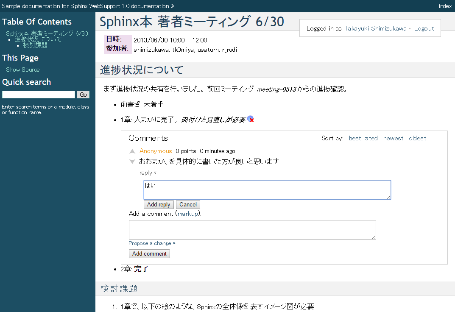Screen dimensions: 455x312
Task: Click the Comments panel heading
Action: [148, 138]
